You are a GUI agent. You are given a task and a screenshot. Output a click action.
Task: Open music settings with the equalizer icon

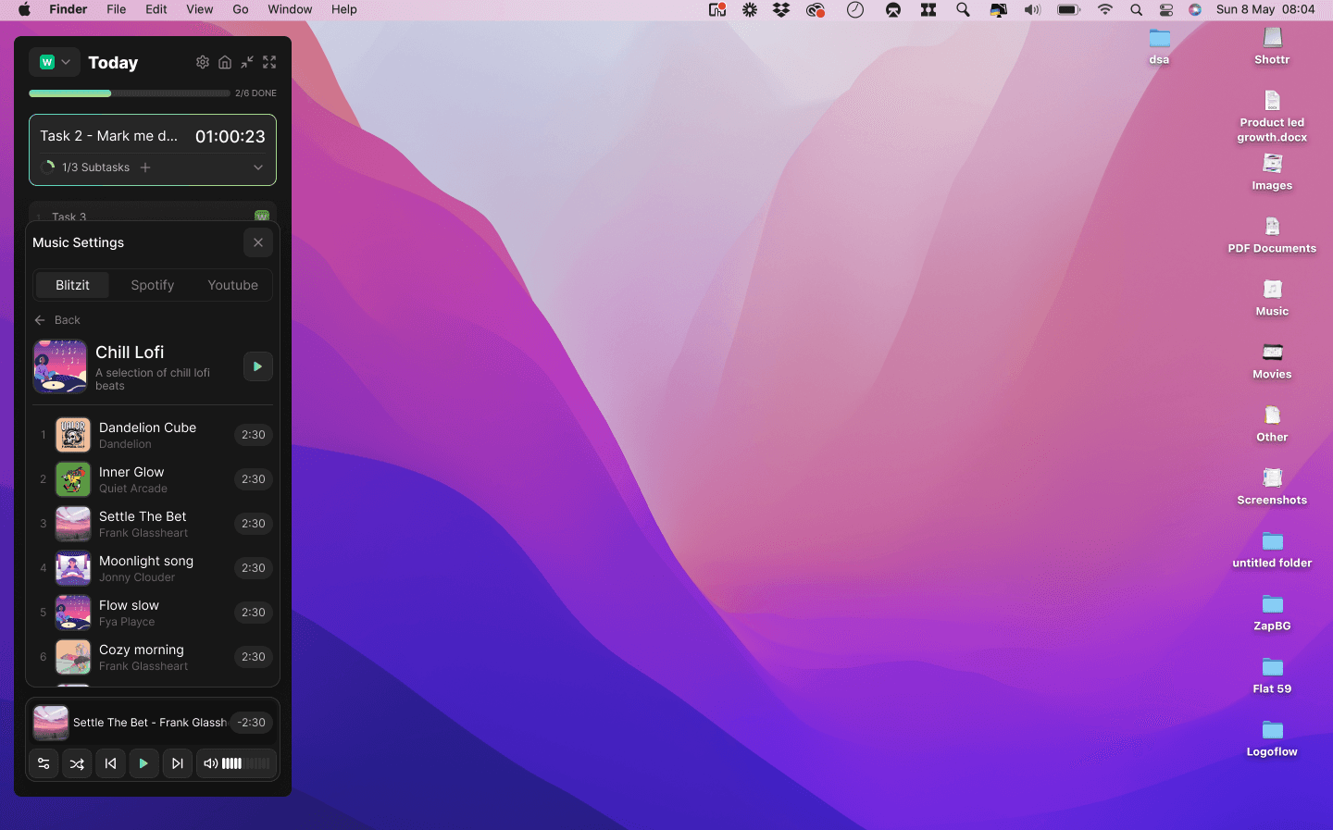44,763
